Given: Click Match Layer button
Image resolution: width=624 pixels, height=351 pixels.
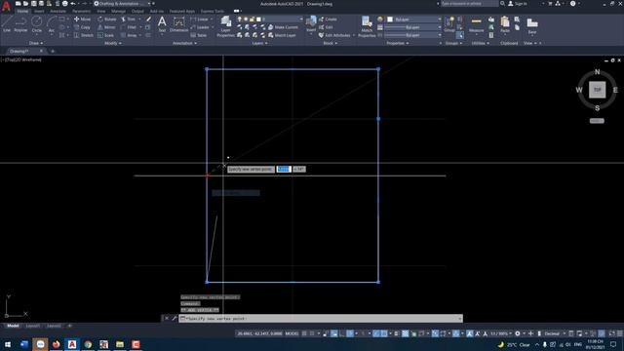Looking at the screenshot, I should click(x=282, y=35).
